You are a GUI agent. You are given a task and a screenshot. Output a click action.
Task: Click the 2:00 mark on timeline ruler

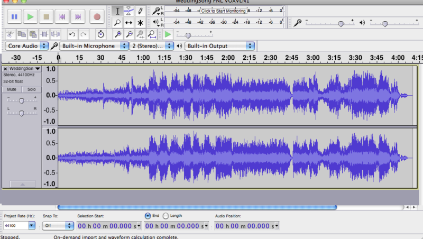click(x=228, y=58)
